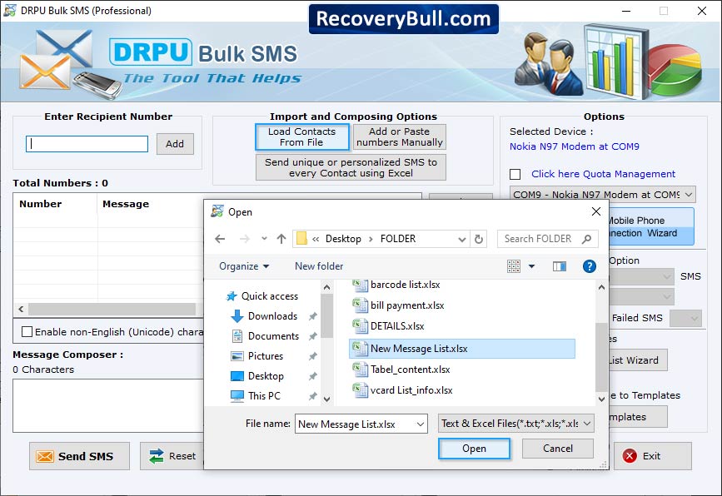Click Send SMS button

tap(79, 456)
